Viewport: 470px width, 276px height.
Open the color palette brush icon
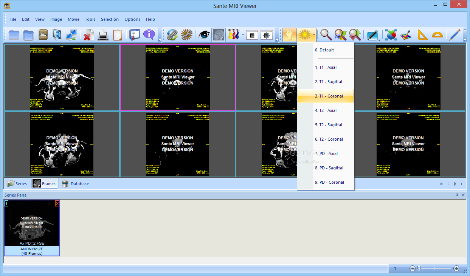click(406, 35)
